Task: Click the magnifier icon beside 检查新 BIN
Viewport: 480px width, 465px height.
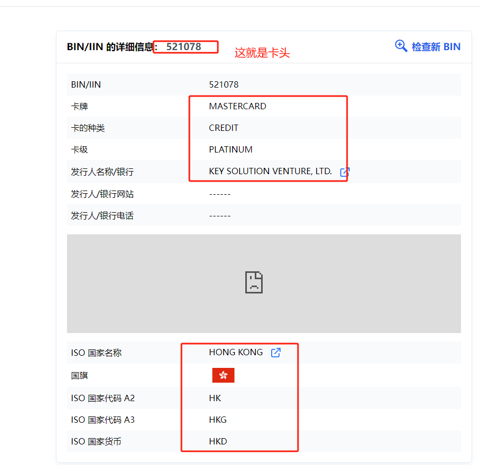Action: point(401,46)
